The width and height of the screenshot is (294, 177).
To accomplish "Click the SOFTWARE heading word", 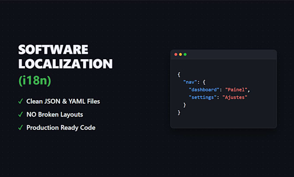I will point(53,50).
